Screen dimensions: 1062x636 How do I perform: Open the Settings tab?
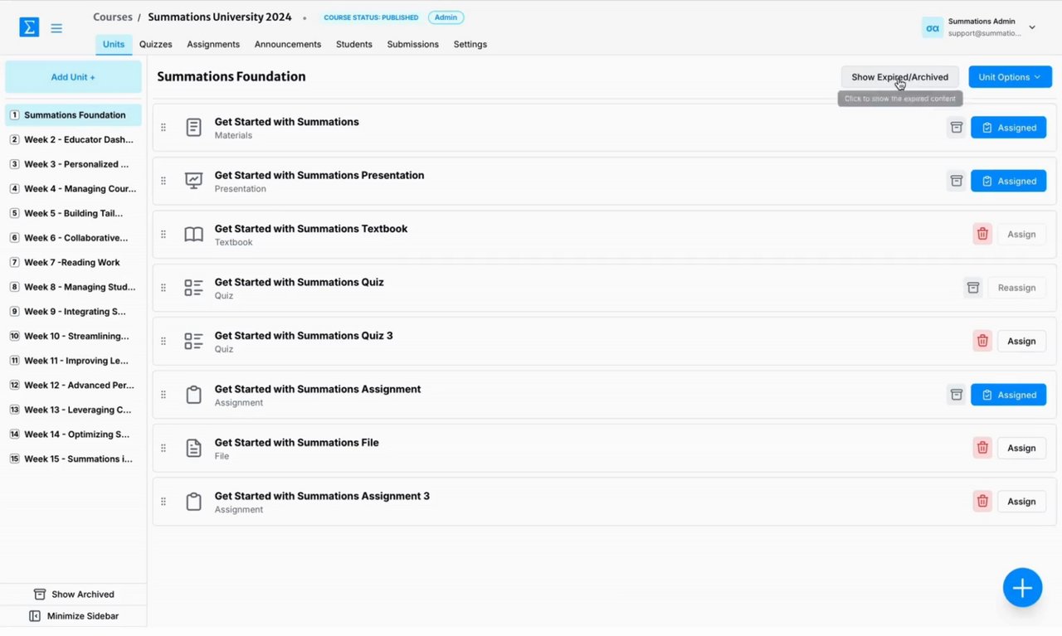point(470,45)
